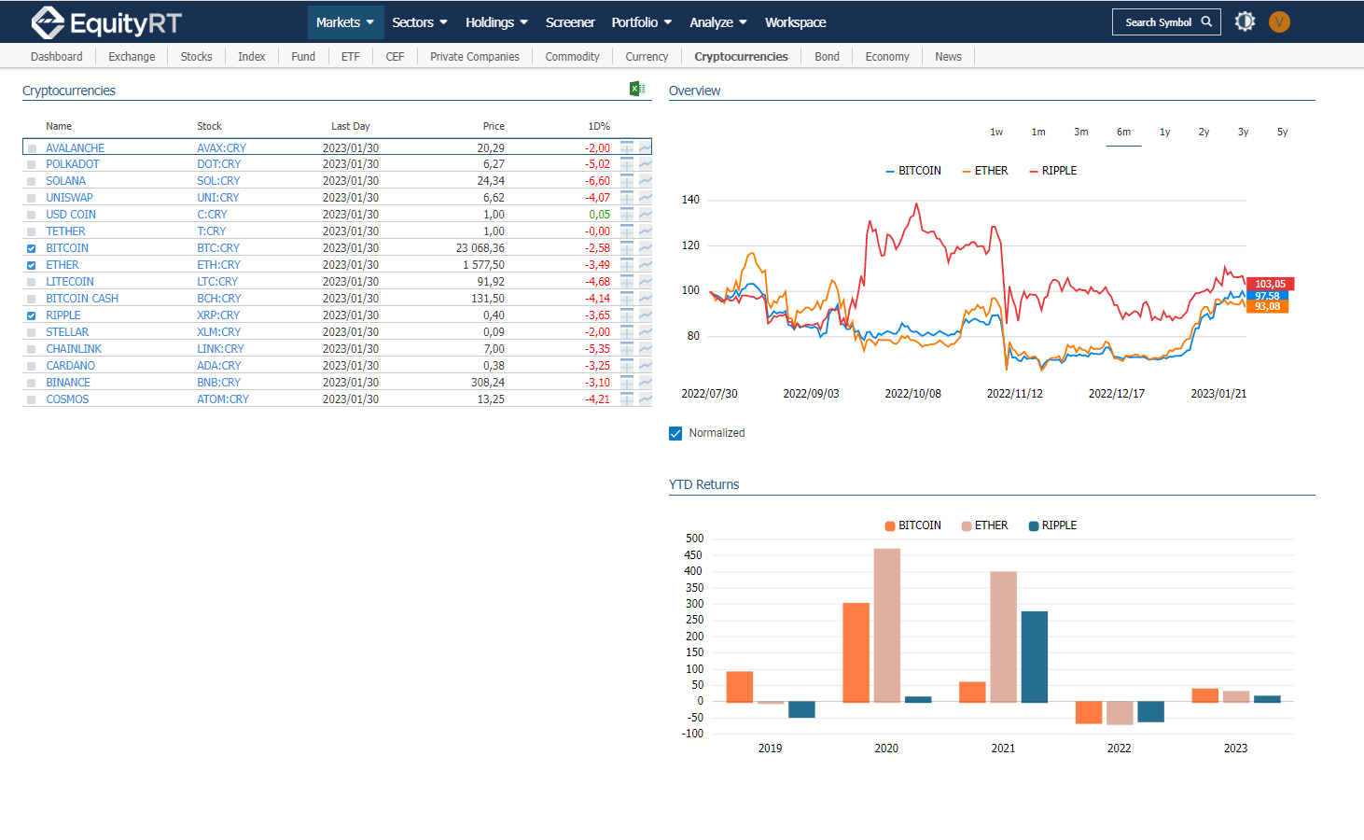Open the search magnifier icon
Screen dimensions: 1364x840
coord(1206,21)
